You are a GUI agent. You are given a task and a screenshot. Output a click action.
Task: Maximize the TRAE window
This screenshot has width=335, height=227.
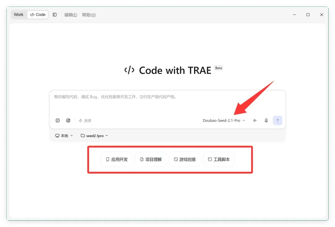tap(308, 15)
